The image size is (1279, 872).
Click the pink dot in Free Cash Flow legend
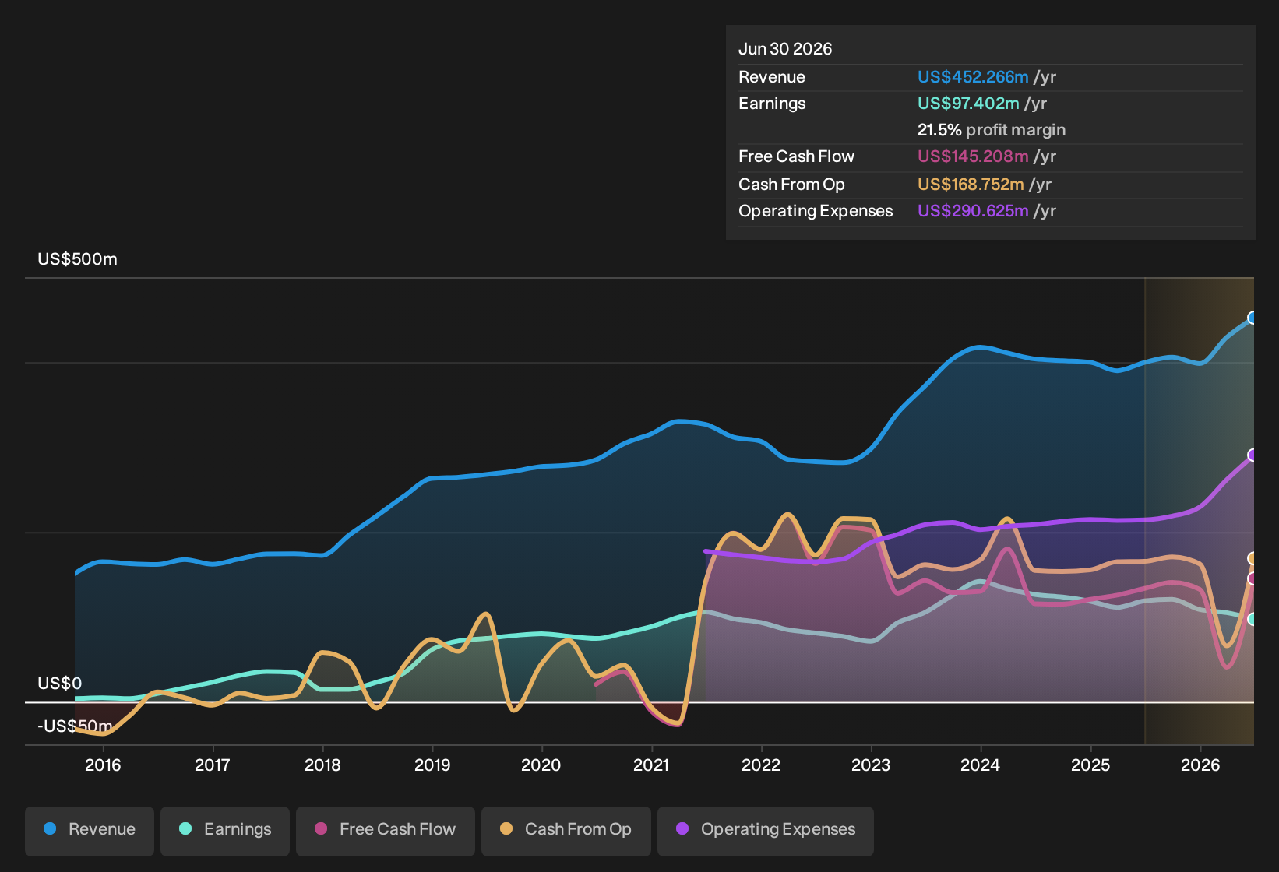pos(321,828)
